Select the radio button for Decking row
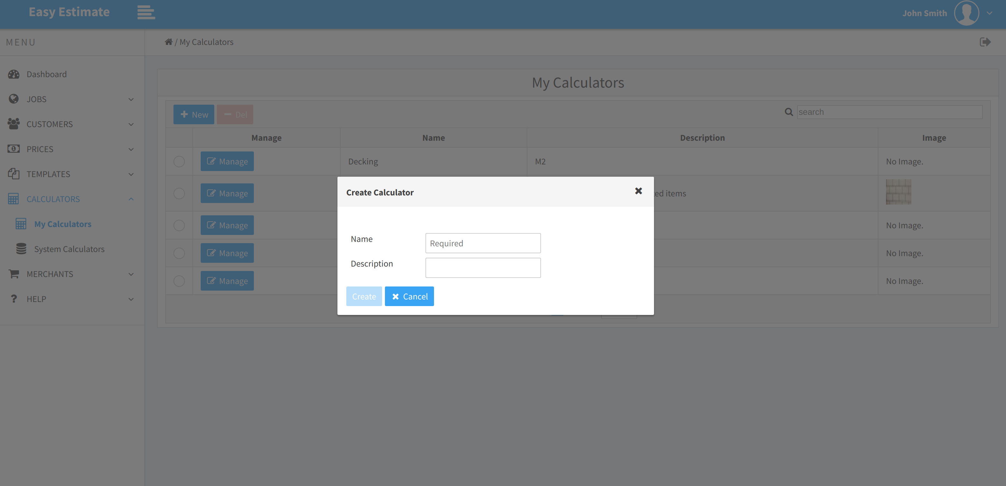Viewport: 1006px width, 486px height. (x=179, y=162)
